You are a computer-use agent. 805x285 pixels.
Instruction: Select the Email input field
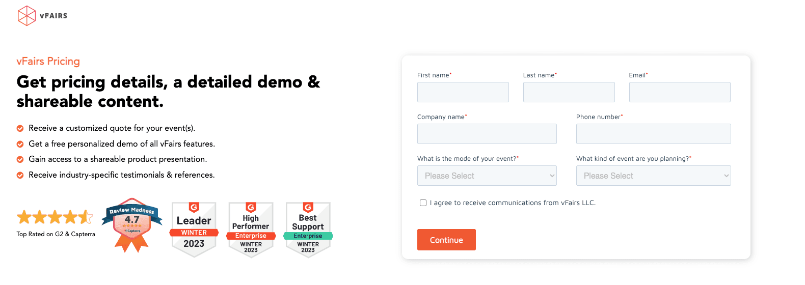[x=679, y=92]
